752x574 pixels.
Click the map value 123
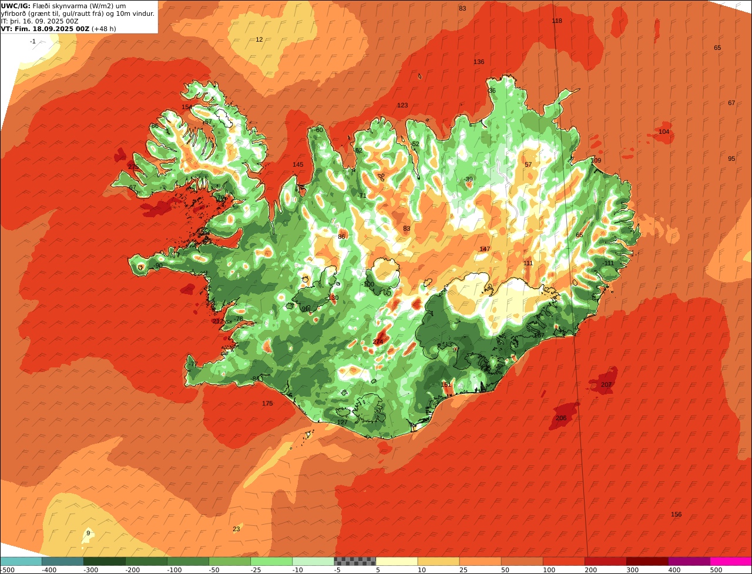tap(402, 106)
